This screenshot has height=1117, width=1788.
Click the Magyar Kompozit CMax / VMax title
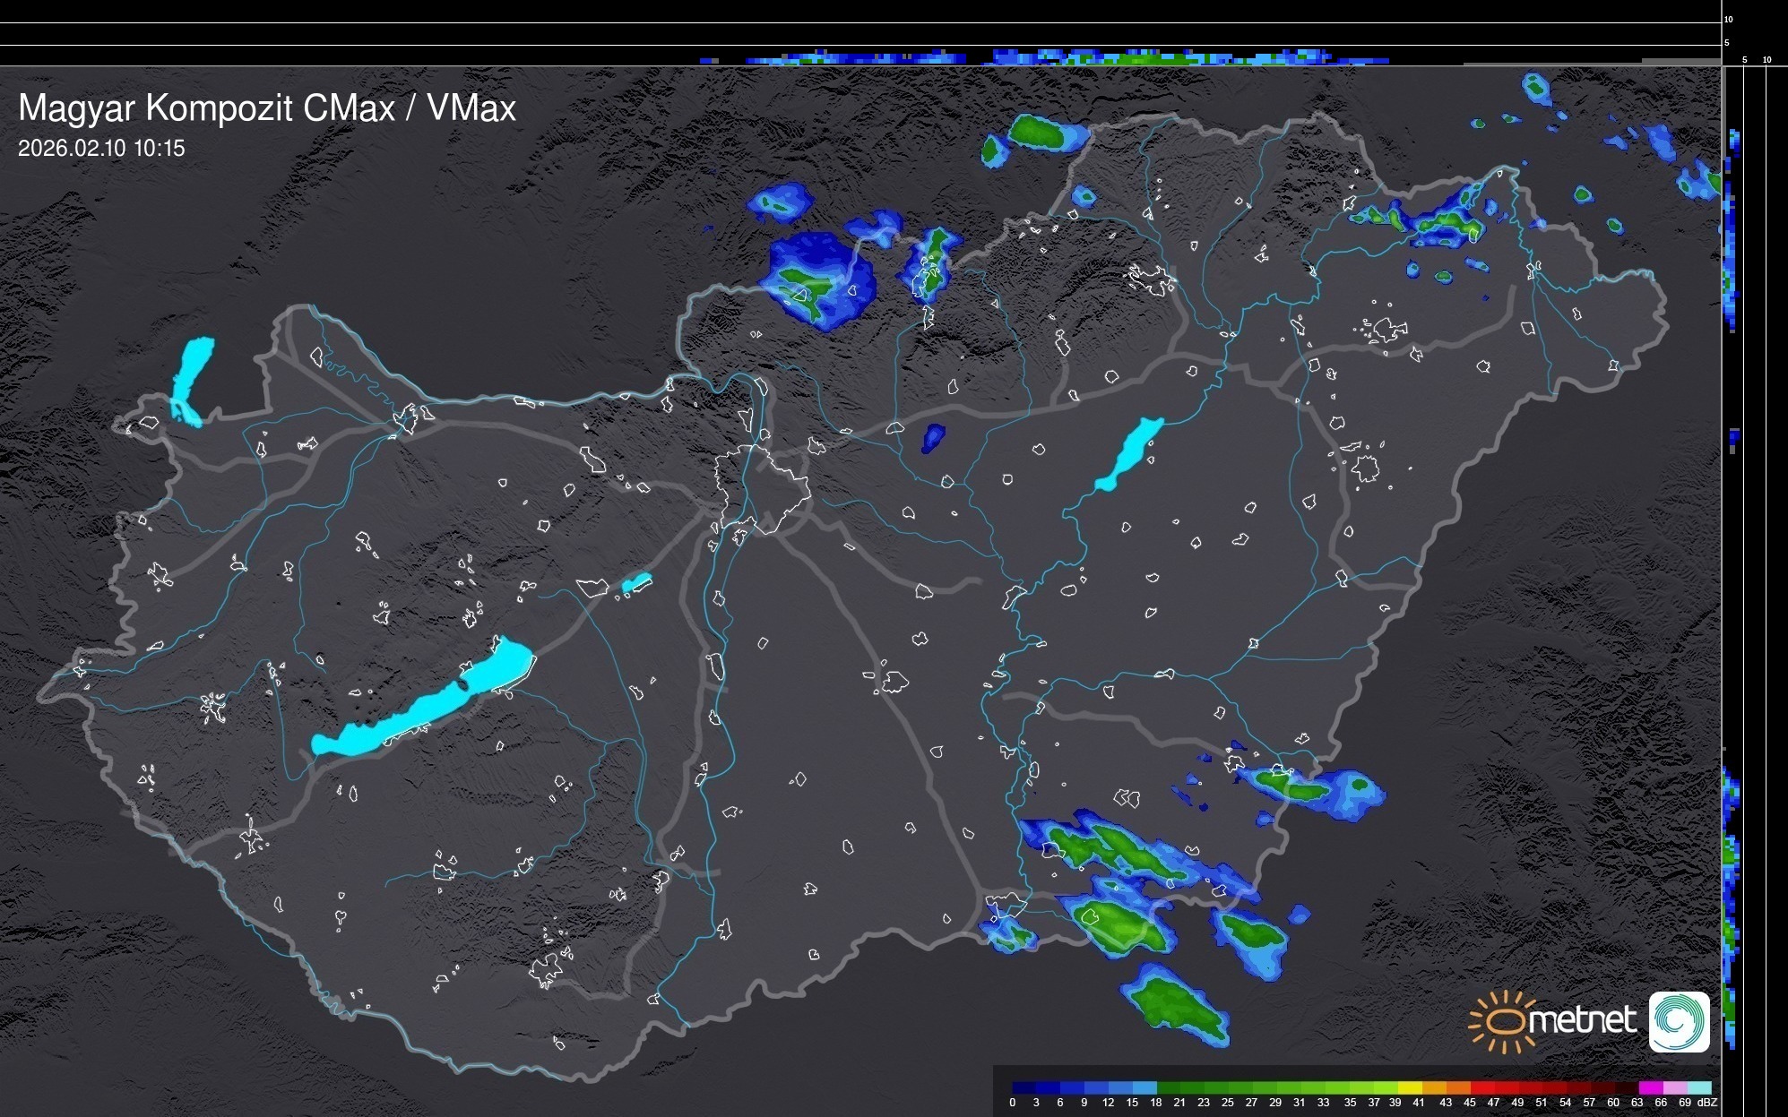click(267, 107)
